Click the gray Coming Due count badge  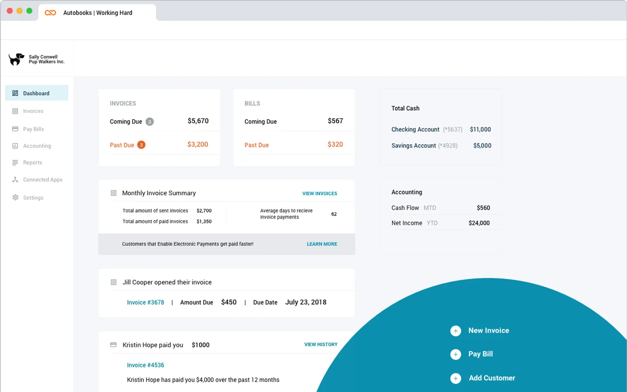click(150, 122)
